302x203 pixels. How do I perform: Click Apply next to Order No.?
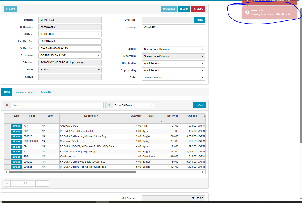point(200,20)
